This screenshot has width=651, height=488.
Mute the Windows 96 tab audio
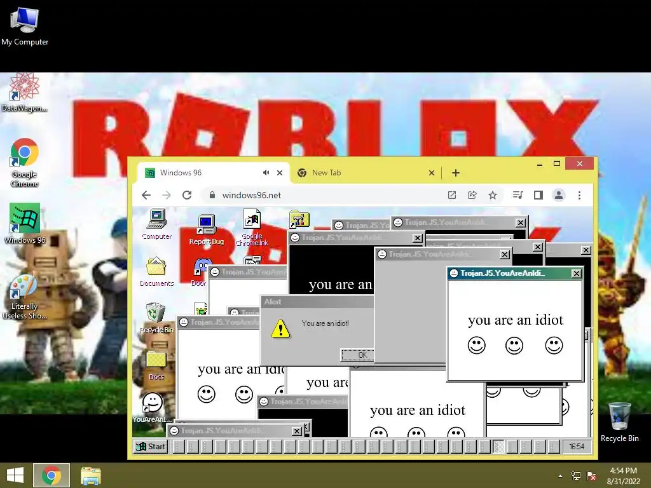pyautogui.click(x=266, y=173)
